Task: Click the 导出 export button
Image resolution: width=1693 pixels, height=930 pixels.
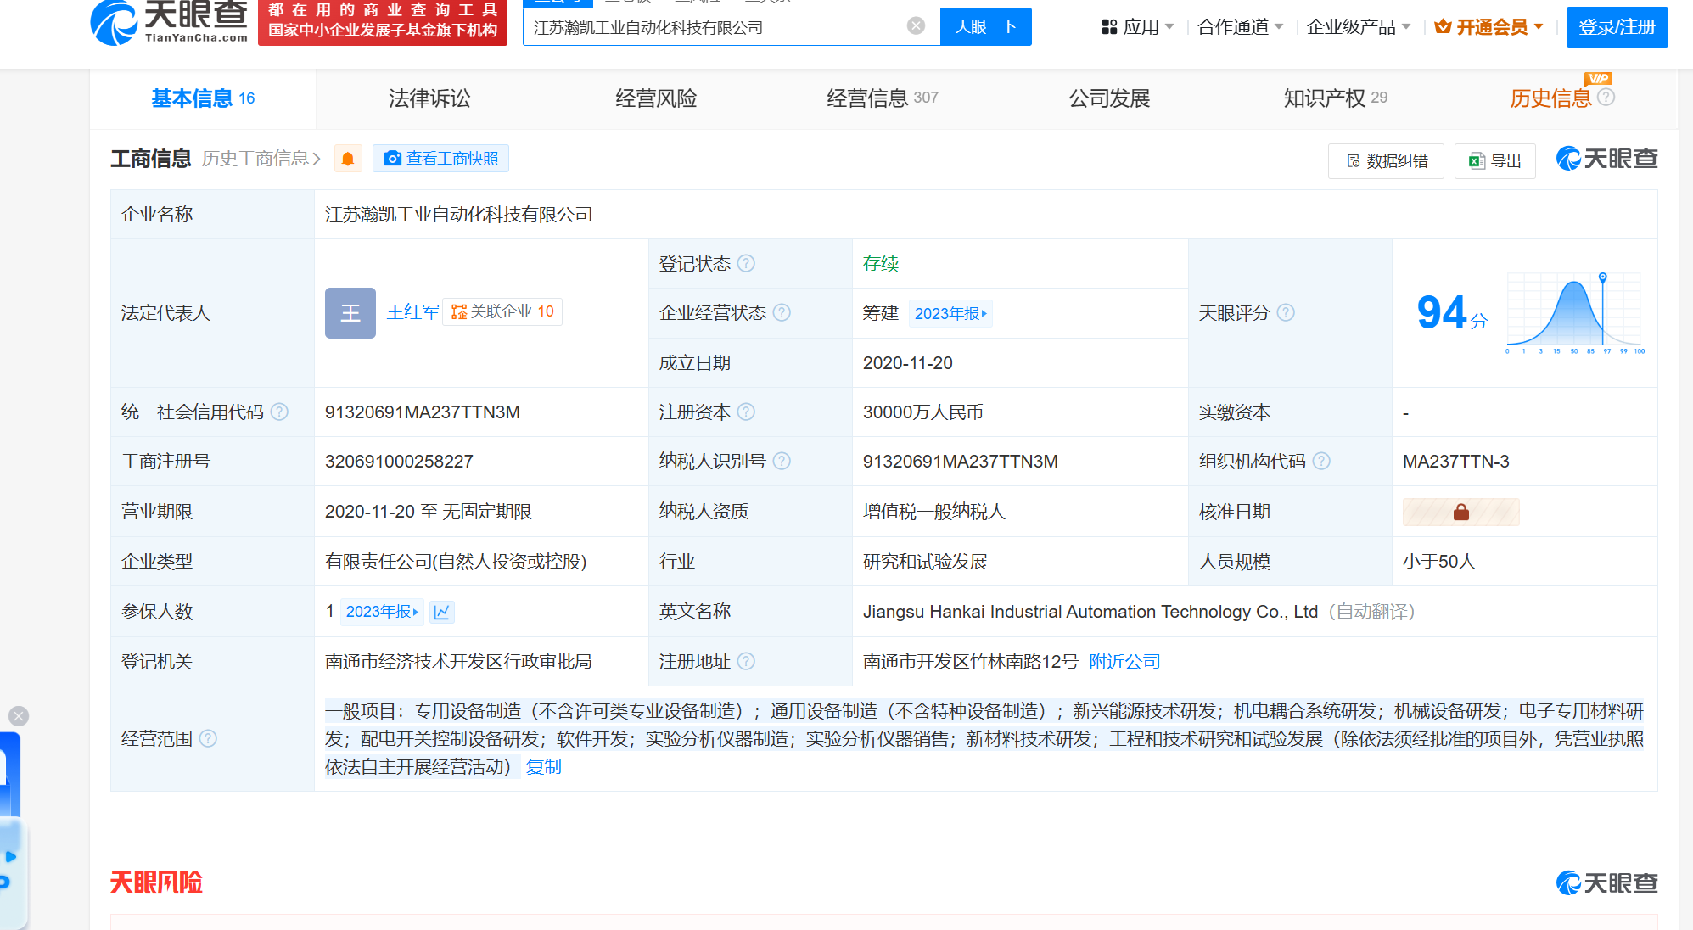Action: coord(1494,161)
